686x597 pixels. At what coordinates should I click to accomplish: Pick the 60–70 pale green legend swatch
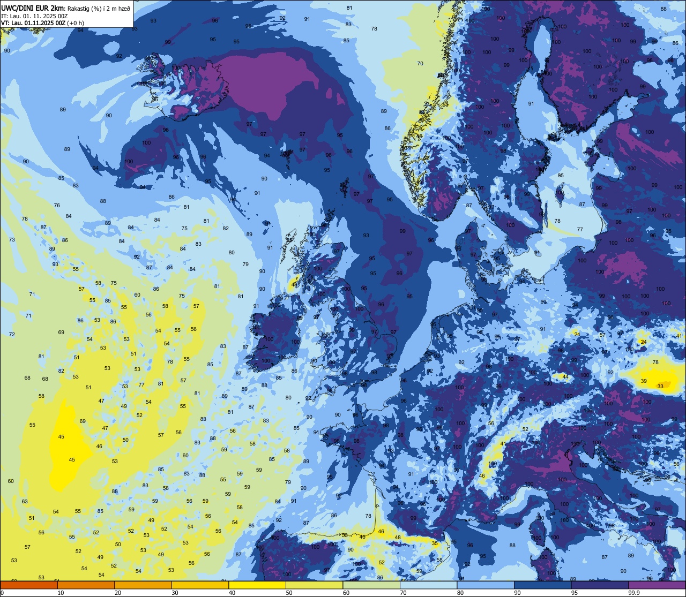click(x=371, y=585)
